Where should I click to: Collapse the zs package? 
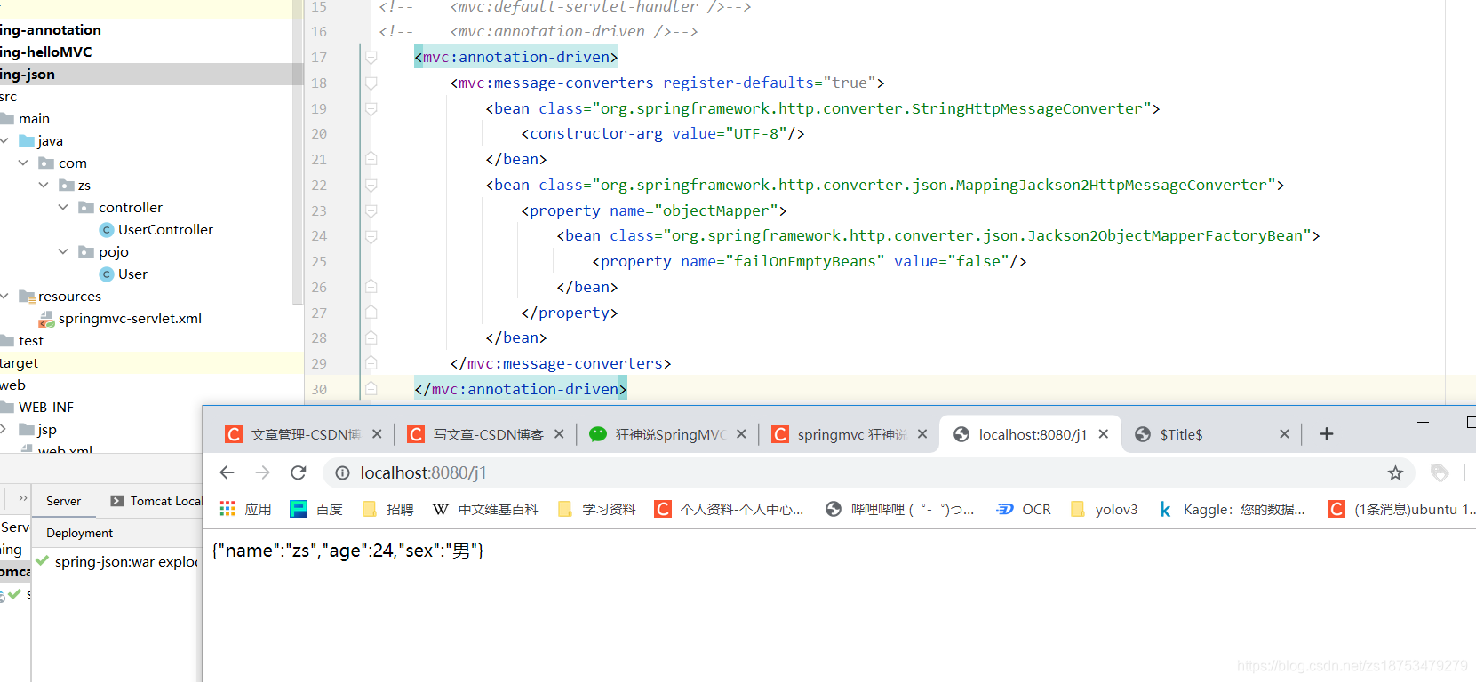(44, 185)
